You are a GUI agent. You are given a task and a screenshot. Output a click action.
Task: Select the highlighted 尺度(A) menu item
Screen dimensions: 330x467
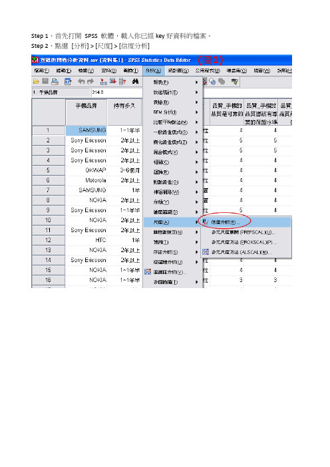173,222
